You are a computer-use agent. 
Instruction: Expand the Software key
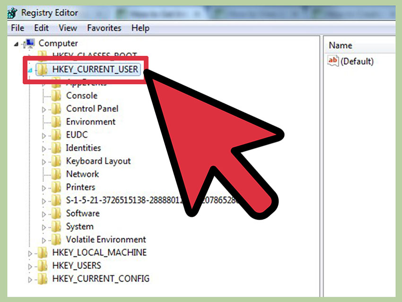pos(44,214)
